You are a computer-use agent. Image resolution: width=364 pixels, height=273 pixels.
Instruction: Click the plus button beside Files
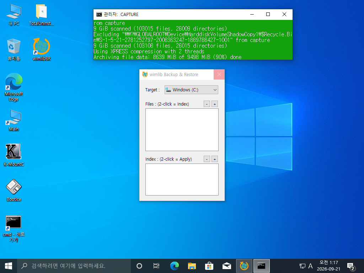coord(215,104)
